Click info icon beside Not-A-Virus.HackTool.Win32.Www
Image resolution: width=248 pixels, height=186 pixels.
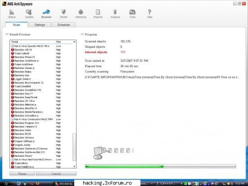[x=12, y=159]
